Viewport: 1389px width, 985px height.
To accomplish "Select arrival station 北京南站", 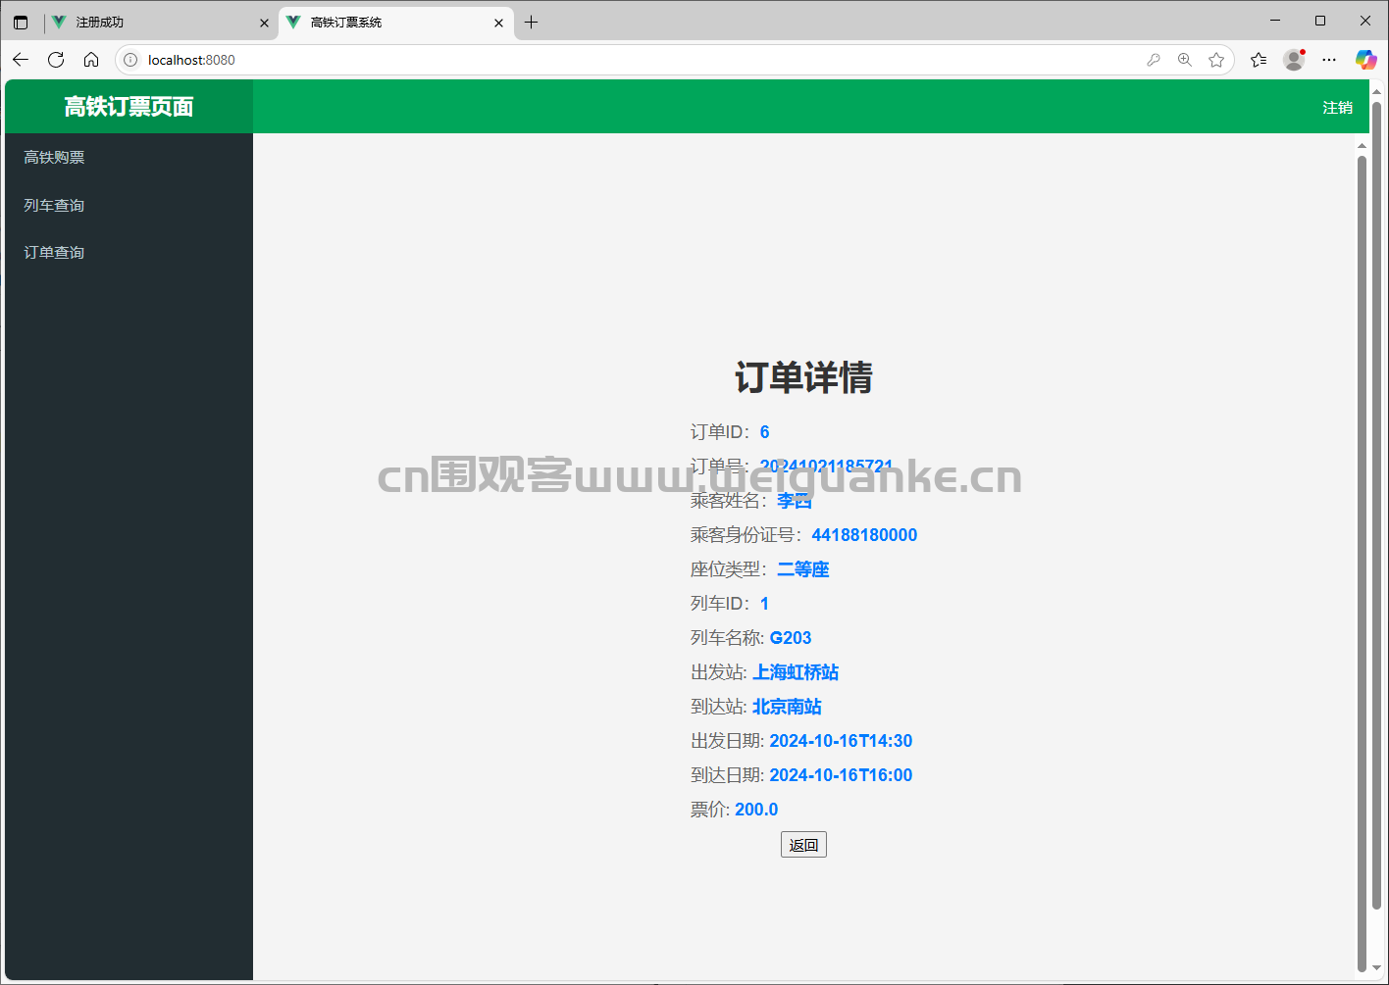I will [787, 707].
